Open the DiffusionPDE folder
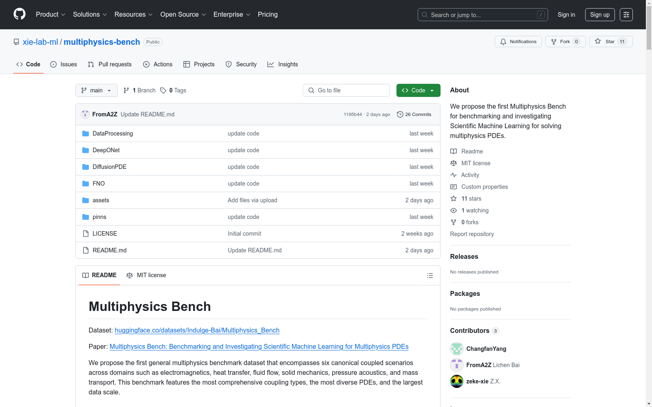652x407 pixels. tap(110, 167)
